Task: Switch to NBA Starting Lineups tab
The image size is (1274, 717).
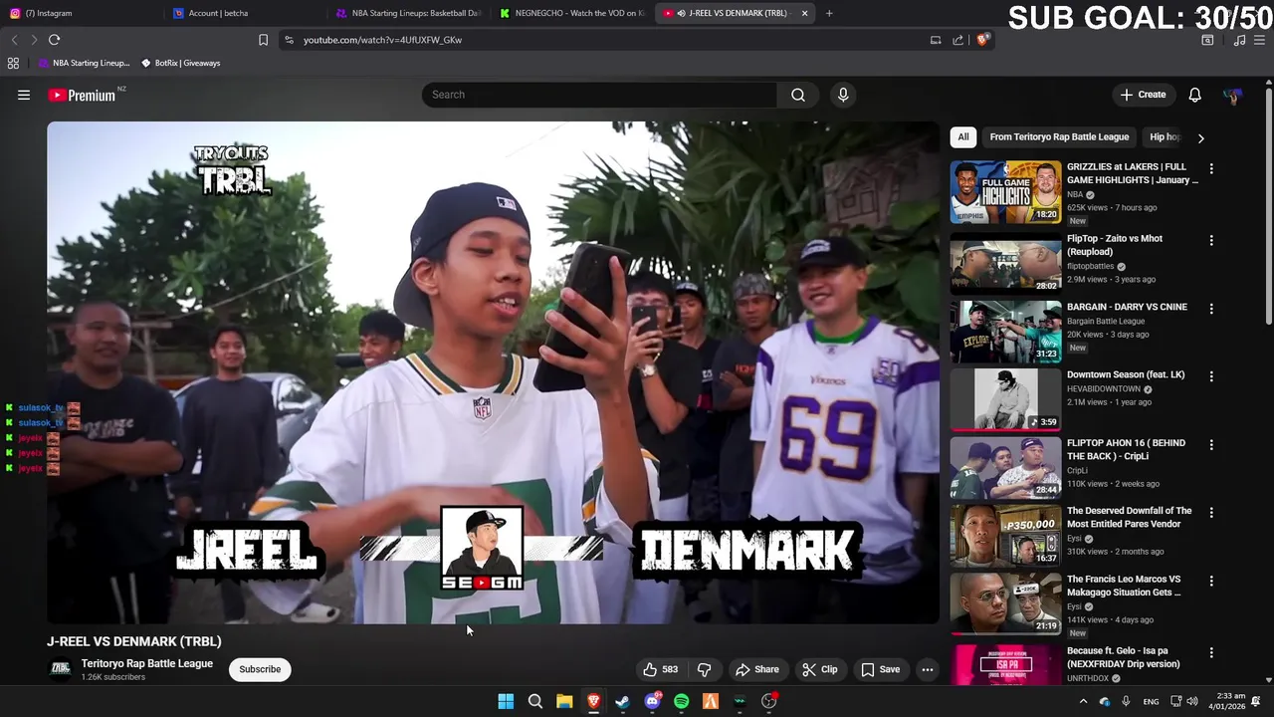Action: click(x=408, y=13)
